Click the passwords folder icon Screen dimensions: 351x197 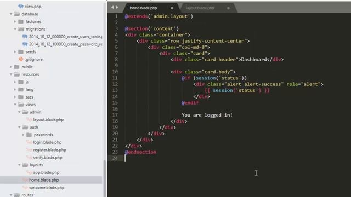click(29, 135)
